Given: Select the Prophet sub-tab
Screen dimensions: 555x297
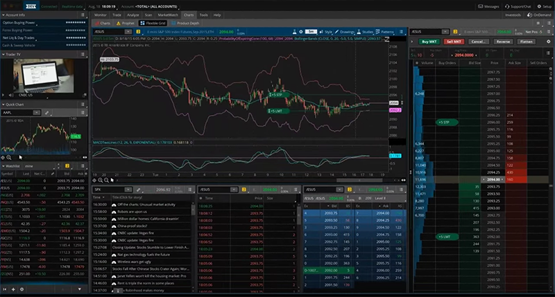Looking at the screenshot, I should point(126,23).
